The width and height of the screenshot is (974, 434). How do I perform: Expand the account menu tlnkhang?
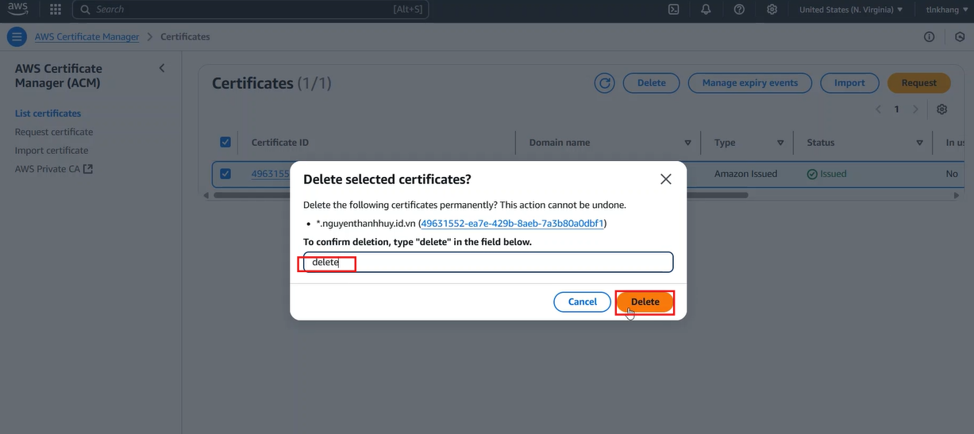948,10
